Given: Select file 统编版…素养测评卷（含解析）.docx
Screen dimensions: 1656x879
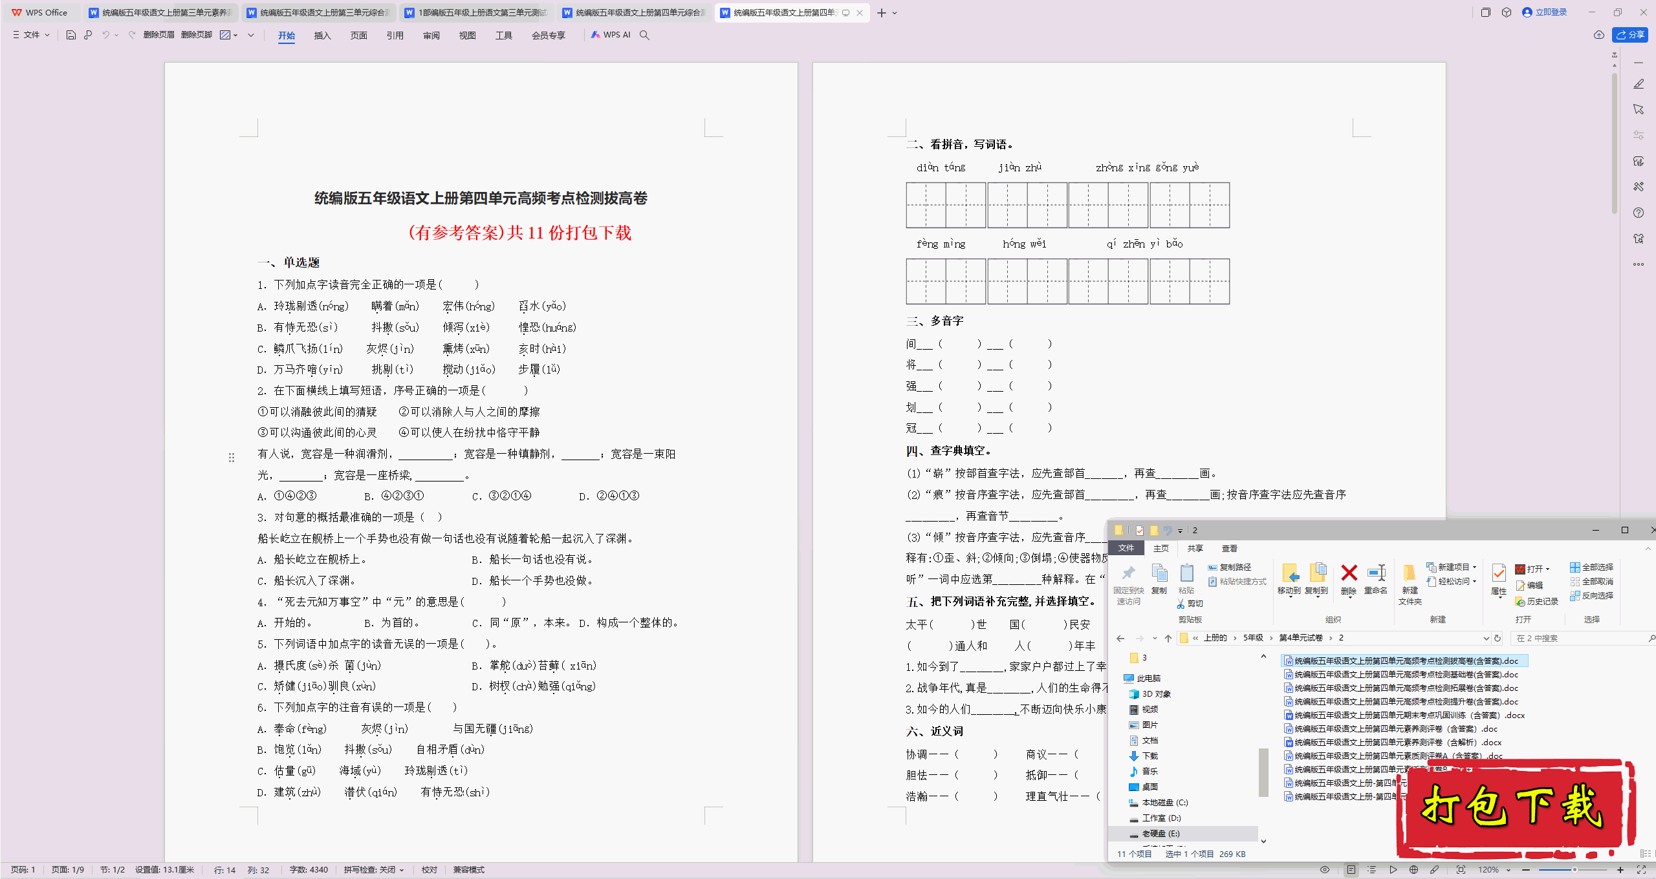Looking at the screenshot, I should click(1393, 743).
